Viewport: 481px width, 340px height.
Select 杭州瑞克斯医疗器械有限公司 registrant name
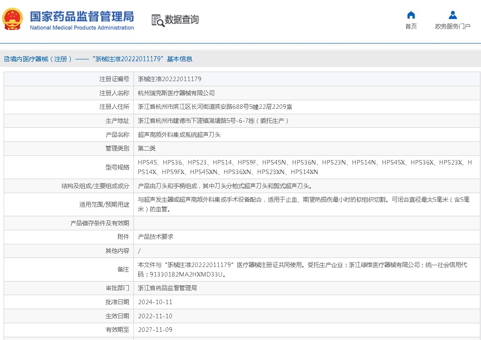point(176,93)
